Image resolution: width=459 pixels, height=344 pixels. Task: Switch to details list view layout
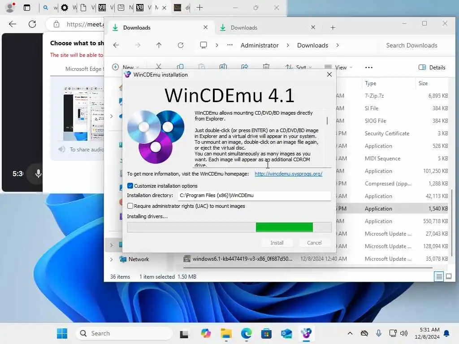[439, 276]
